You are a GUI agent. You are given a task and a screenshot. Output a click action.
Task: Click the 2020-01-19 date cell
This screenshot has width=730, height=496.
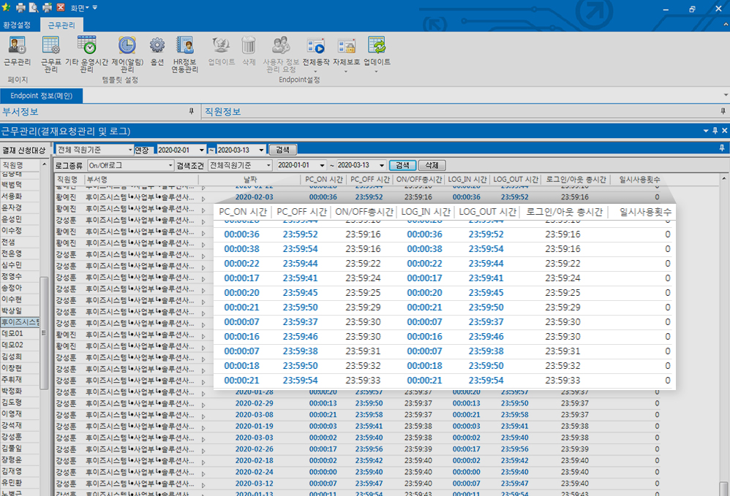(x=255, y=427)
